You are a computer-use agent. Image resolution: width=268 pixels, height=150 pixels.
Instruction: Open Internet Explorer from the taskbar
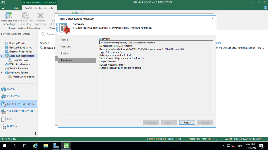[35, 146]
